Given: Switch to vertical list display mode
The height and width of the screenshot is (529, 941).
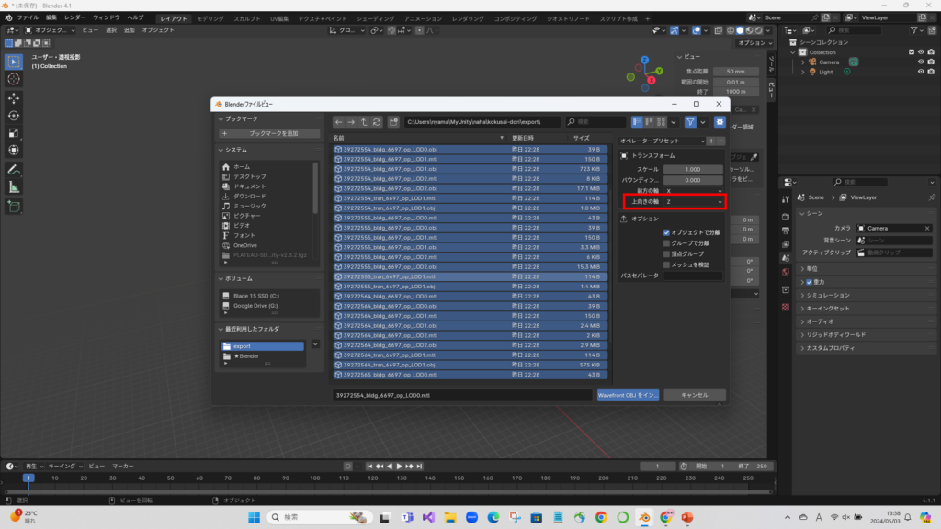Looking at the screenshot, I should [x=637, y=121].
